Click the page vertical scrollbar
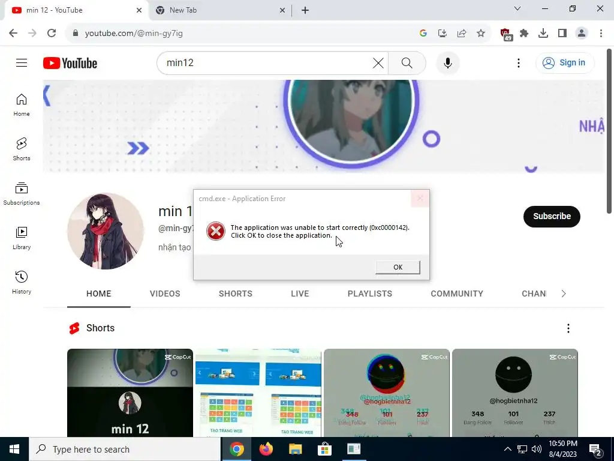 coord(609,131)
